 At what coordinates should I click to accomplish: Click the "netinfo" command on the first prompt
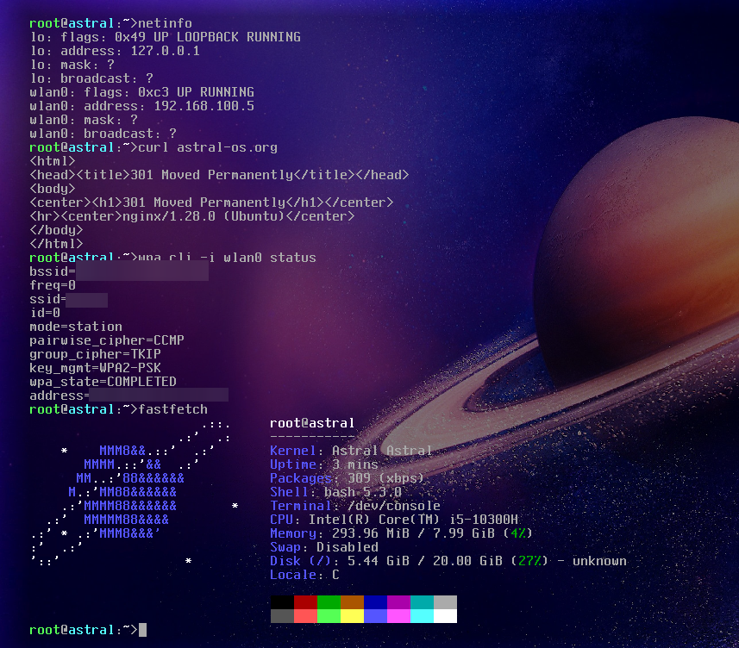pos(165,23)
